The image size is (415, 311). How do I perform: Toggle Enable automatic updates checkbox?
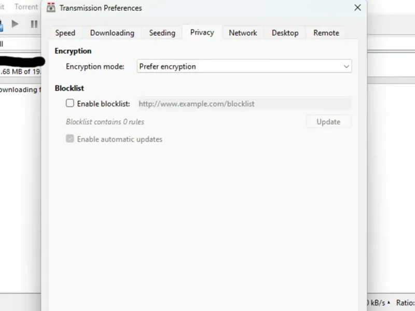pyautogui.click(x=70, y=139)
